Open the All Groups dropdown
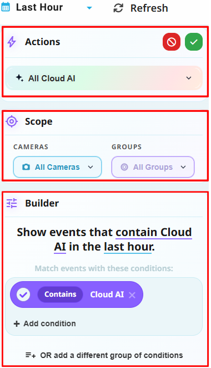The height and width of the screenshot is (368, 211). coord(153,167)
